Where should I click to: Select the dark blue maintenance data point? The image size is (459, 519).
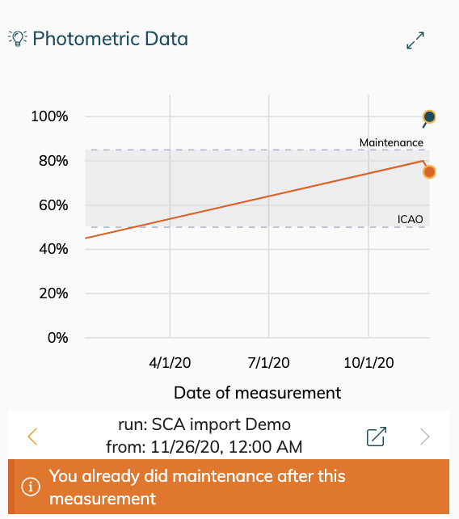pos(429,117)
